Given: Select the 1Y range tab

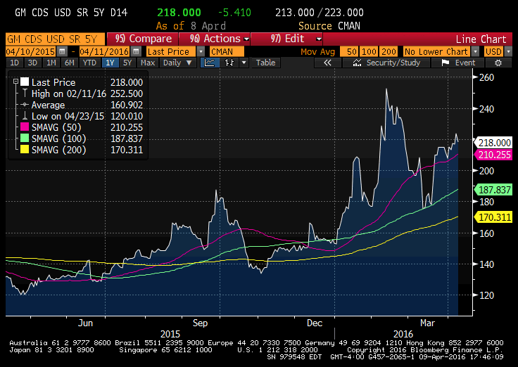Looking at the screenshot, I should click(110, 63).
